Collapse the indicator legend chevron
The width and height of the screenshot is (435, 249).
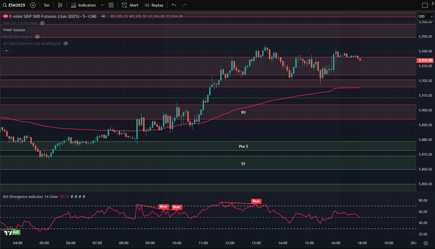tap(7, 51)
